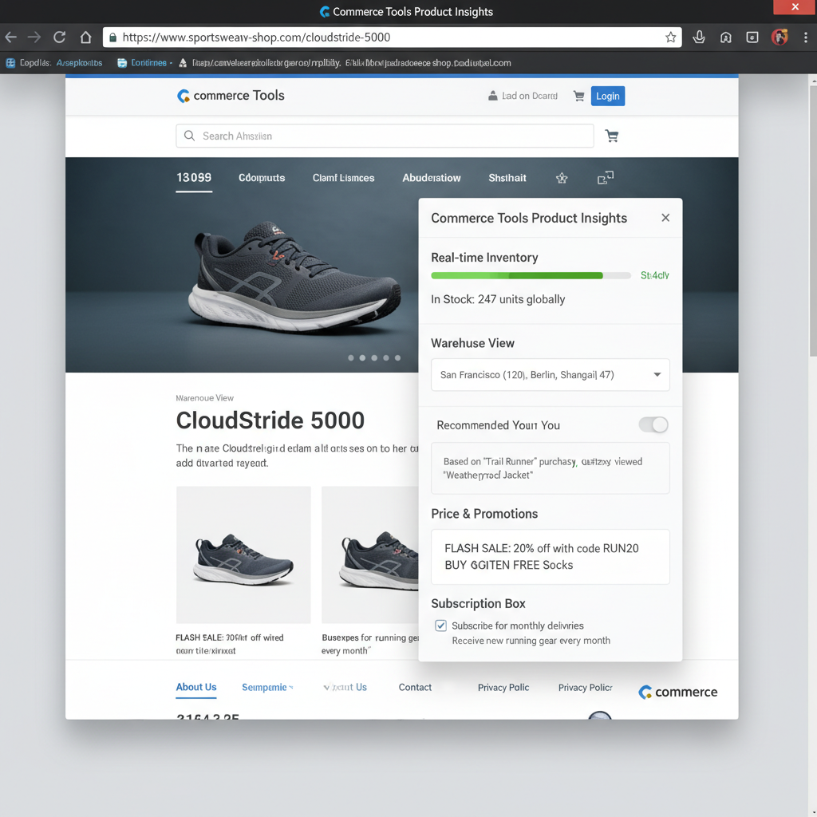
Task: Click the CloudStride 5000 heading
Action: (x=270, y=420)
